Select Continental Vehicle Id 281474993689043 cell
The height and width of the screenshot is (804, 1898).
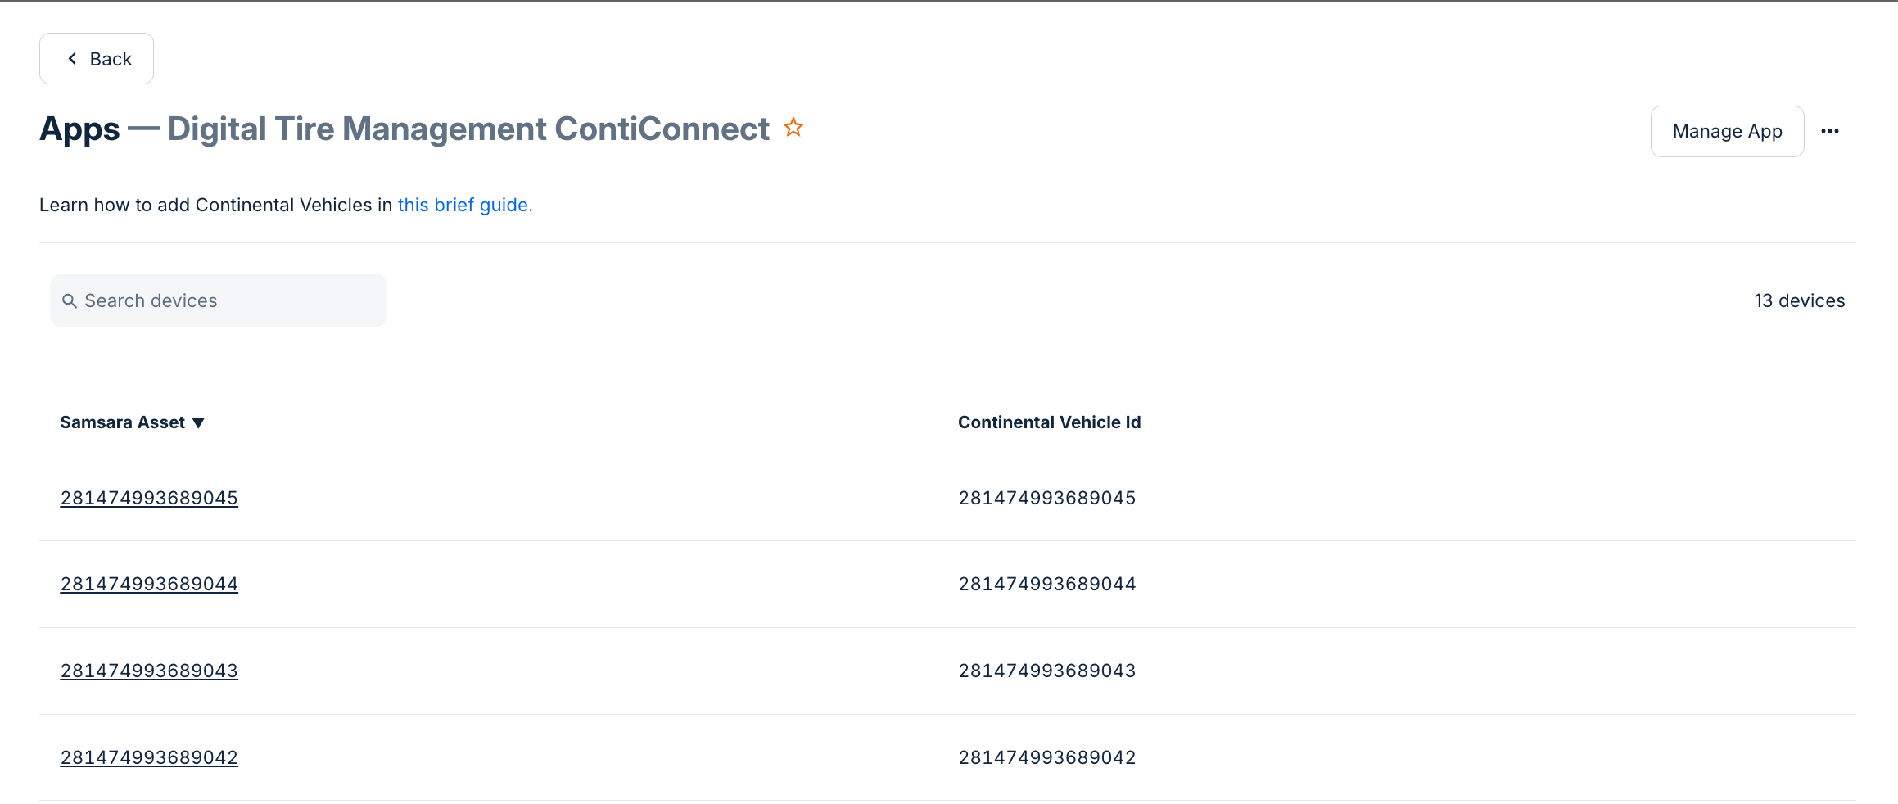click(x=1046, y=671)
